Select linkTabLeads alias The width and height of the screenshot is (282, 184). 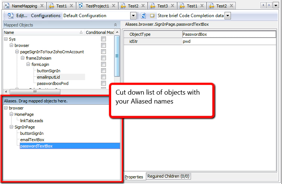coord(32,121)
